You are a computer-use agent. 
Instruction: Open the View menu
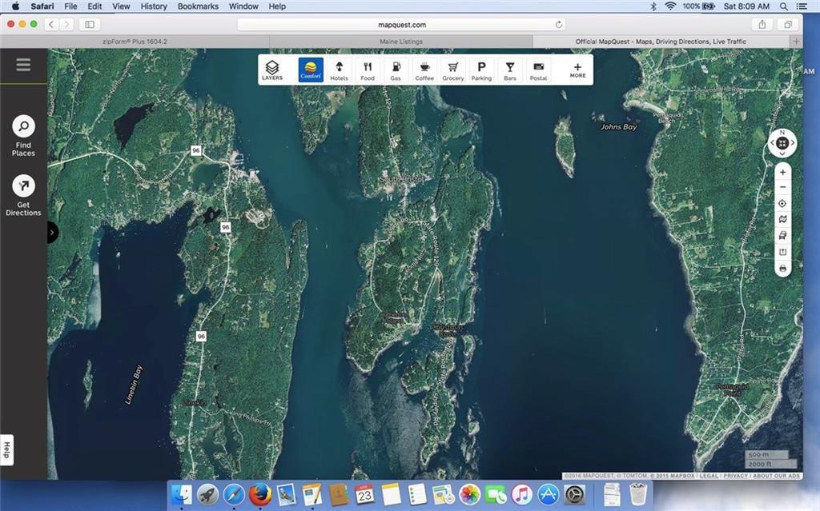[x=121, y=6]
